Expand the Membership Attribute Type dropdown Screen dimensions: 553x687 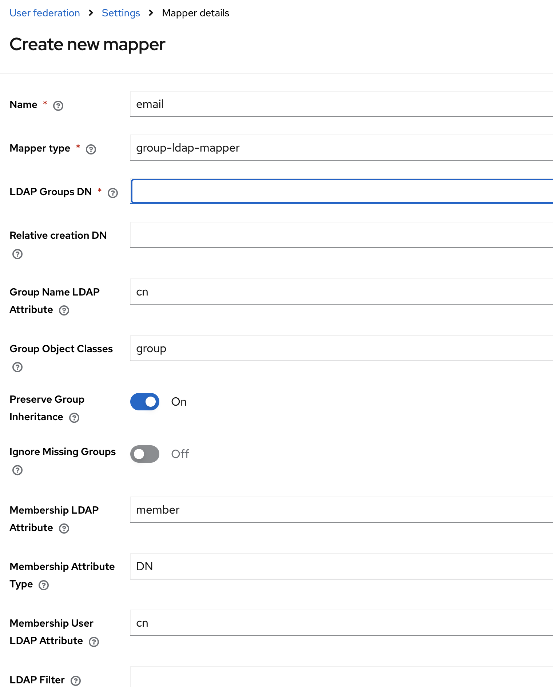coord(341,566)
